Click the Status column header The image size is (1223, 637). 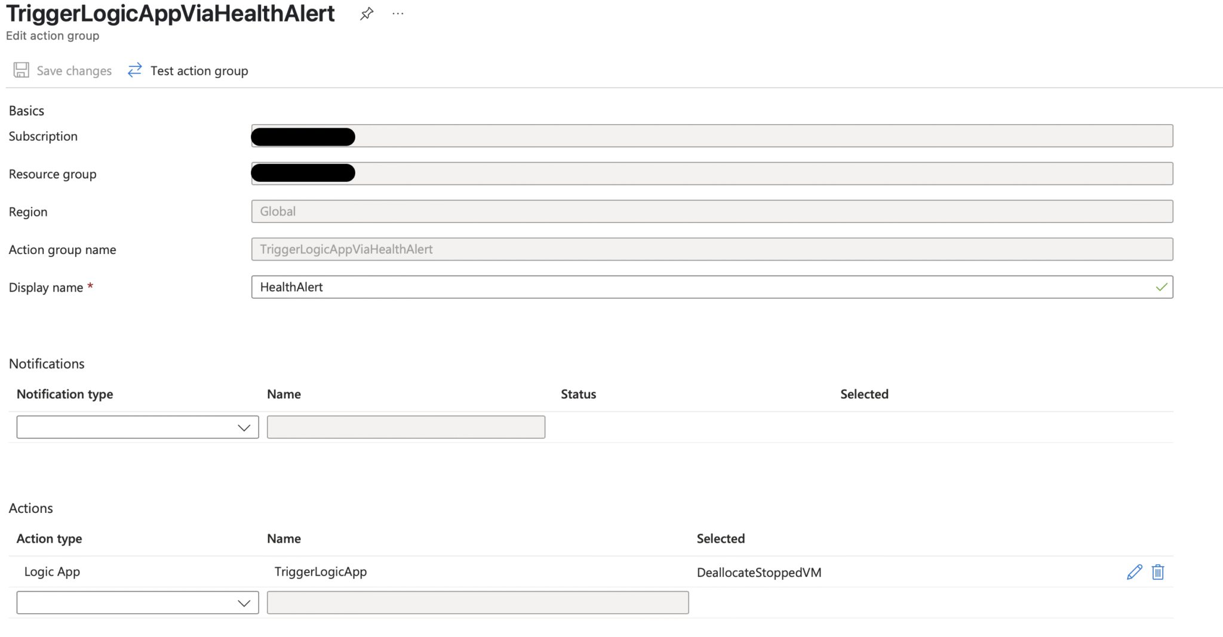click(578, 394)
